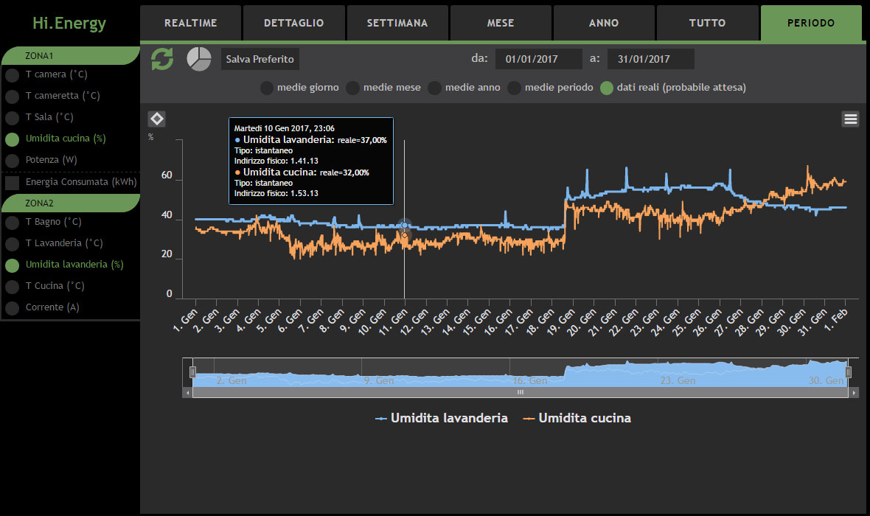Go to the ANNO tab
The height and width of the screenshot is (516, 870).
[604, 23]
